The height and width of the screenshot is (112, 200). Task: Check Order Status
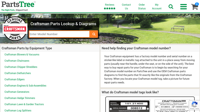142,7
